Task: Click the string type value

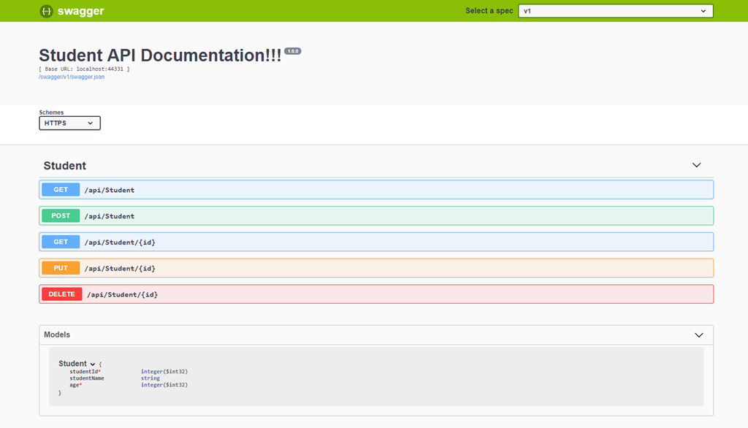Action: click(x=150, y=378)
